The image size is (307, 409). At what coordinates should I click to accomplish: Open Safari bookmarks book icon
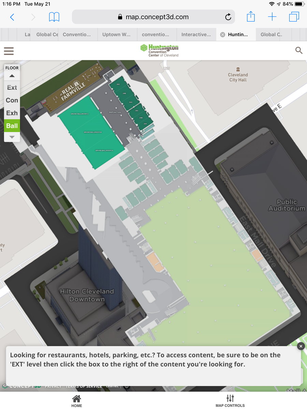tap(54, 17)
